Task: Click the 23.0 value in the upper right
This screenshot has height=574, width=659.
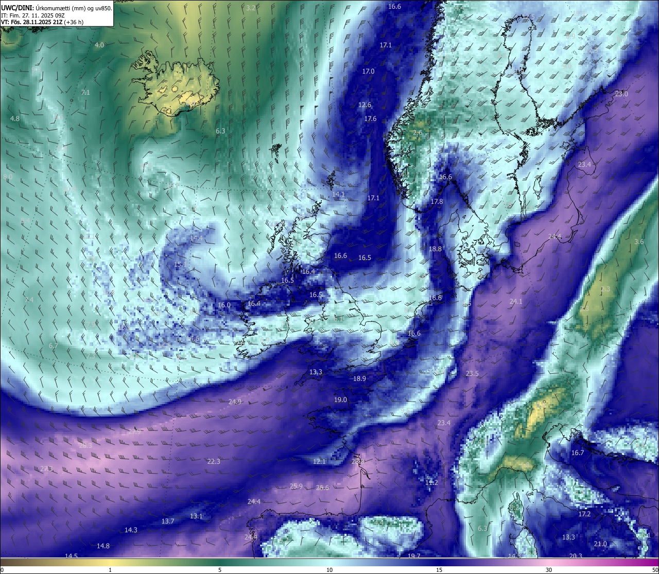Action: pos(621,94)
